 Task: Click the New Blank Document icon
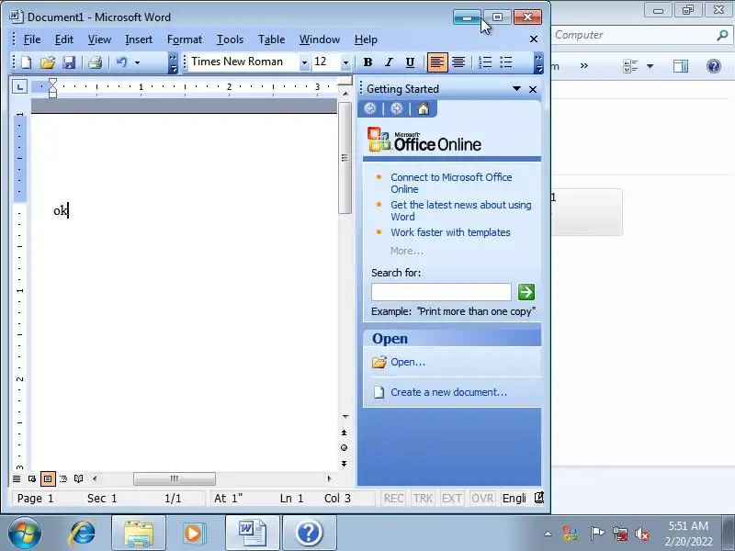[x=27, y=62]
